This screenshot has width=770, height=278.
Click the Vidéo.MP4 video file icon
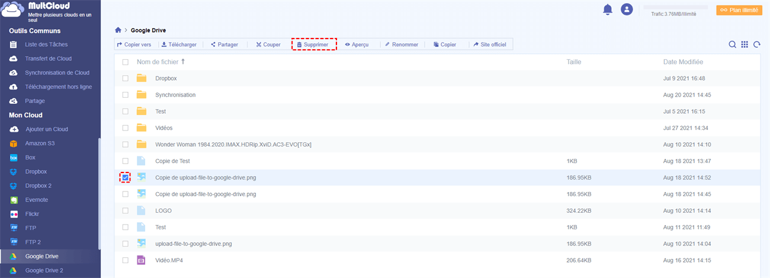[141, 260]
